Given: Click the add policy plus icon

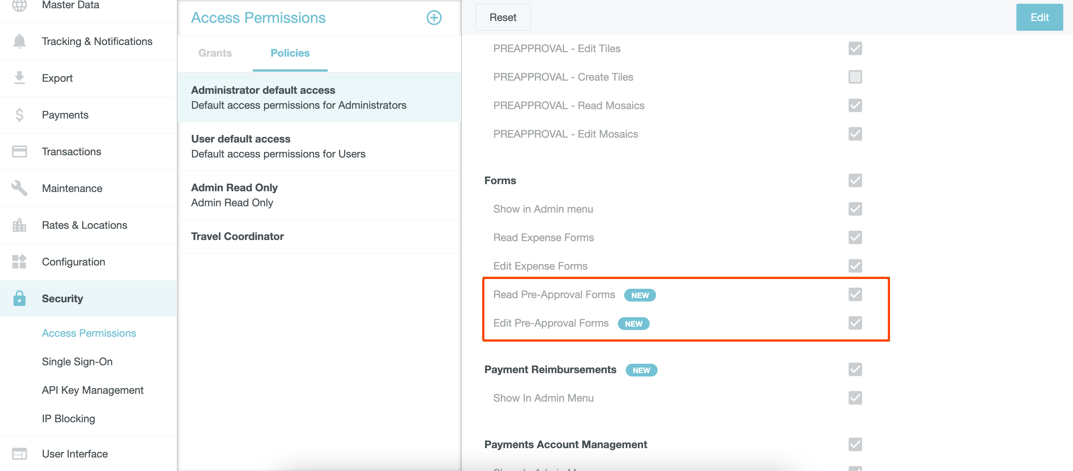Looking at the screenshot, I should point(434,18).
